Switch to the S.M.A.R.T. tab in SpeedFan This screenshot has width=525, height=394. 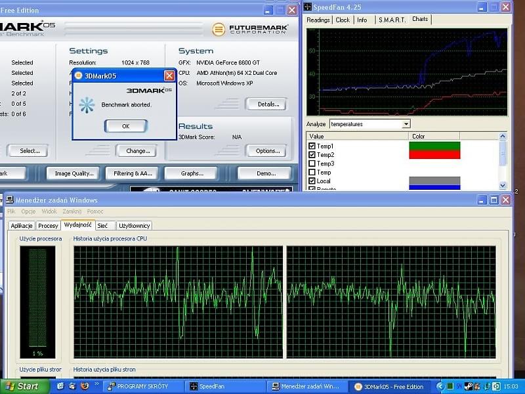(x=392, y=20)
